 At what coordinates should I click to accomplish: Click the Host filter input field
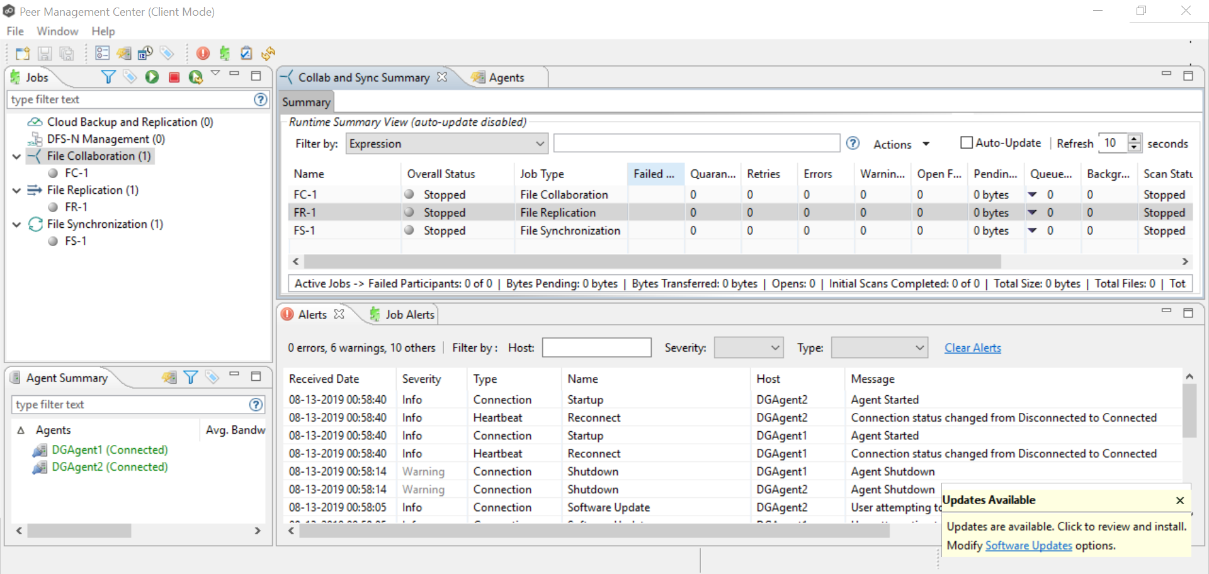pyautogui.click(x=596, y=347)
